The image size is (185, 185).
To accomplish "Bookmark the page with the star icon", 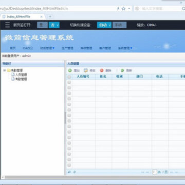I will pos(123,9).
